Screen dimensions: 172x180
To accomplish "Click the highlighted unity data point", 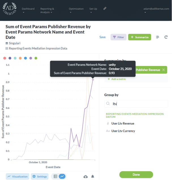I will [93, 80].
